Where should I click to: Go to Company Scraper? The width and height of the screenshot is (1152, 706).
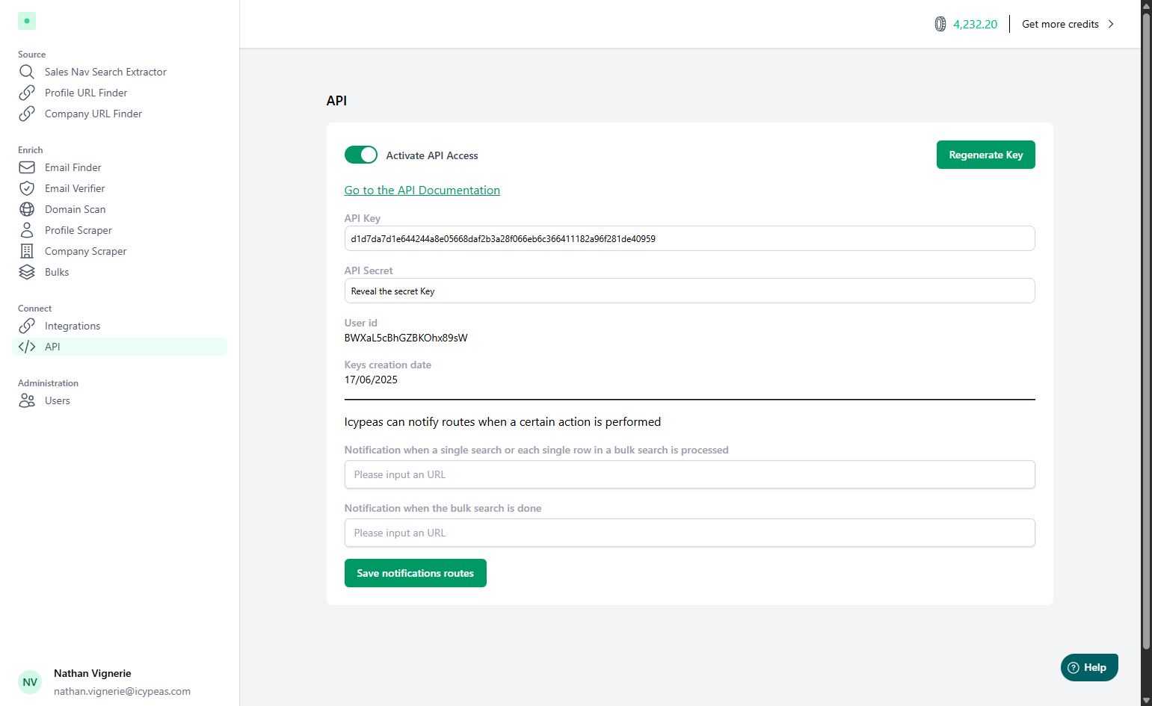pyautogui.click(x=120, y=251)
